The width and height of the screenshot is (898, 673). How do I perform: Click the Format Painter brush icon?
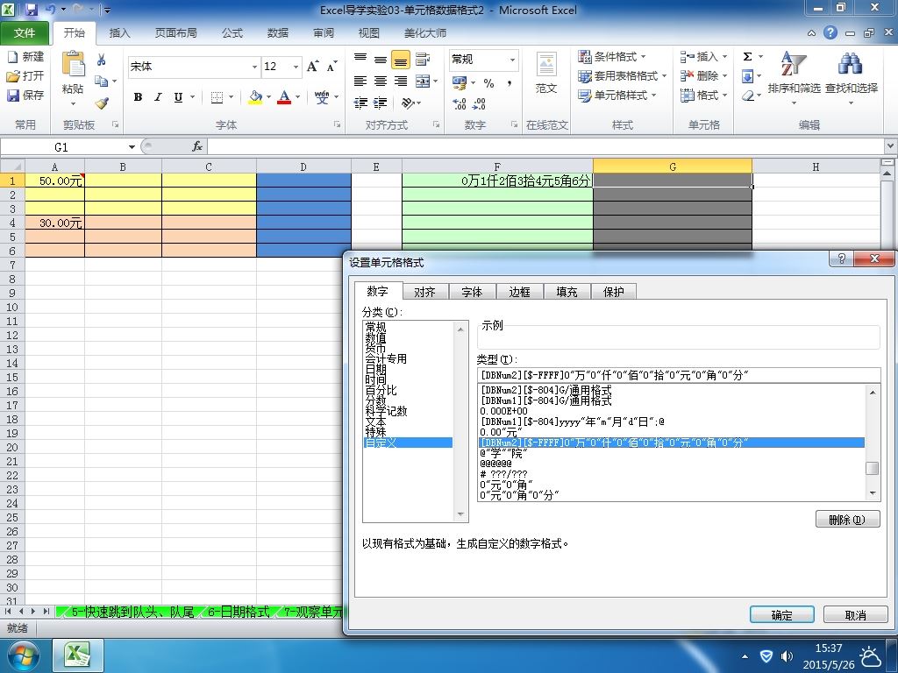click(x=102, y=103)
